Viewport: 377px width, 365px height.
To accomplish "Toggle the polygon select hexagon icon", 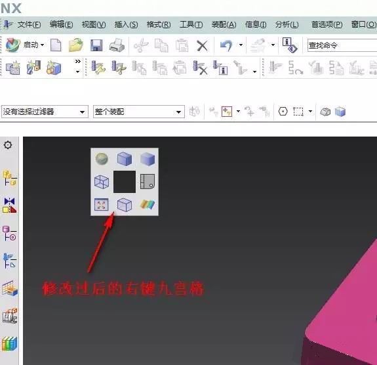I will 283,112.
